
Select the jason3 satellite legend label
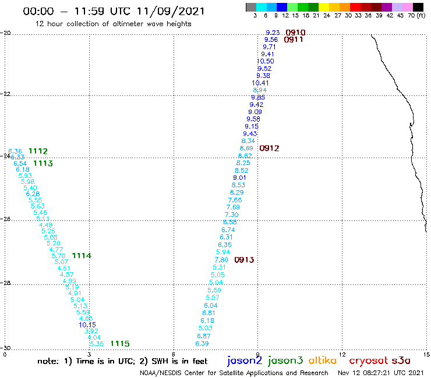[285, 361]
